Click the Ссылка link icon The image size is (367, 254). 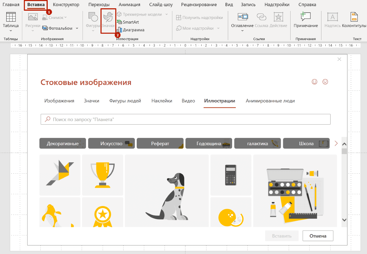click(x=261, y=17)
